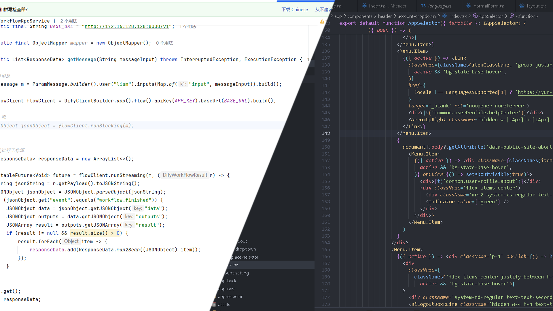Click the AppSelector cube symbol icon in breadcrumbs
The image size is (553, 311).
pyautogui.click(x=475, y=16)
